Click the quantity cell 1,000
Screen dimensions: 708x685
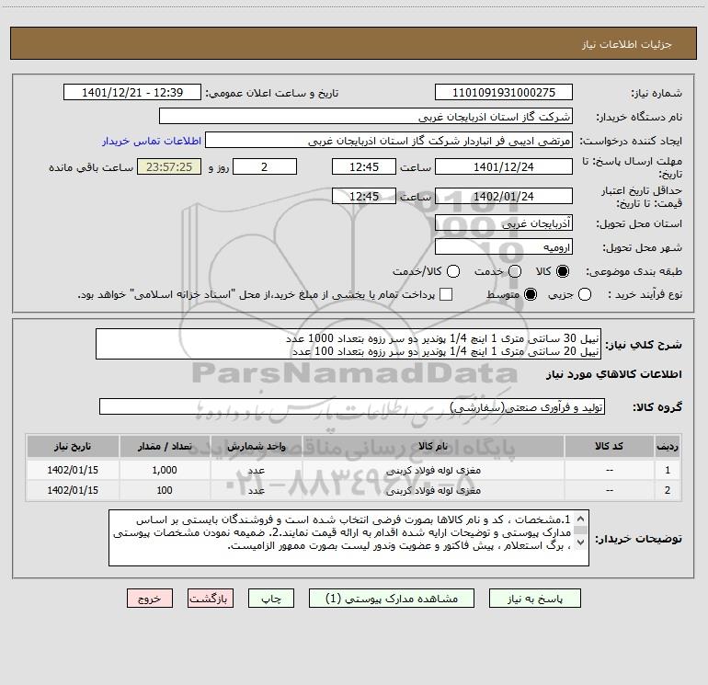[165, 470]
